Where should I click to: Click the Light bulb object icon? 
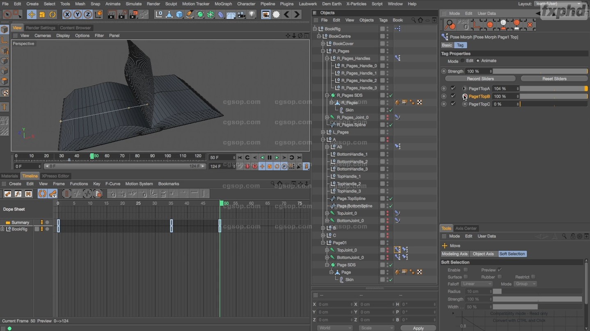252,15
